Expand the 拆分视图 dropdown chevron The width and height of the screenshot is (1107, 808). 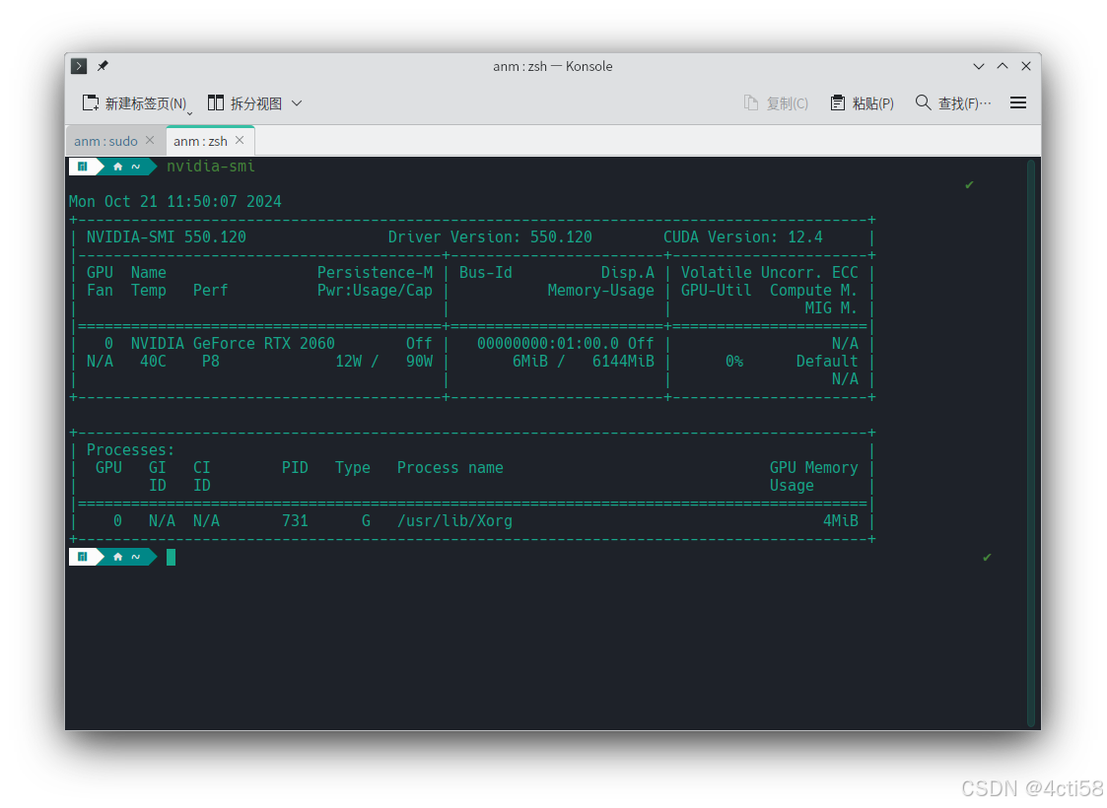click(x=297, y=102)
